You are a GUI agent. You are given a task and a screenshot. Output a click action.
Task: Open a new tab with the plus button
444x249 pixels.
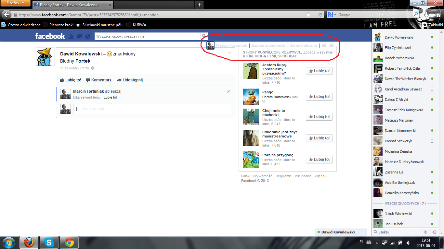pos(199,5)
